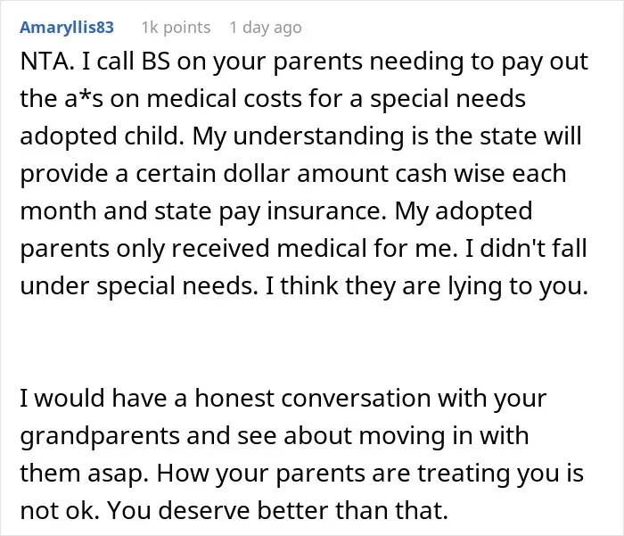The width and height of the screenshot is (624, 536).
Task: Click the blank gap between the two paragraphs
Action: [312, 342]
